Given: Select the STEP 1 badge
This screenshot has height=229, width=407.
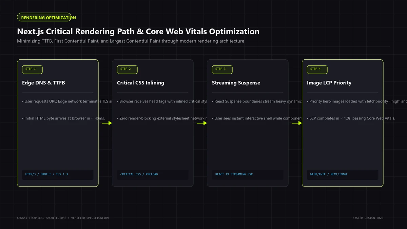Looking at the screenshot, I should pos(32,70).
